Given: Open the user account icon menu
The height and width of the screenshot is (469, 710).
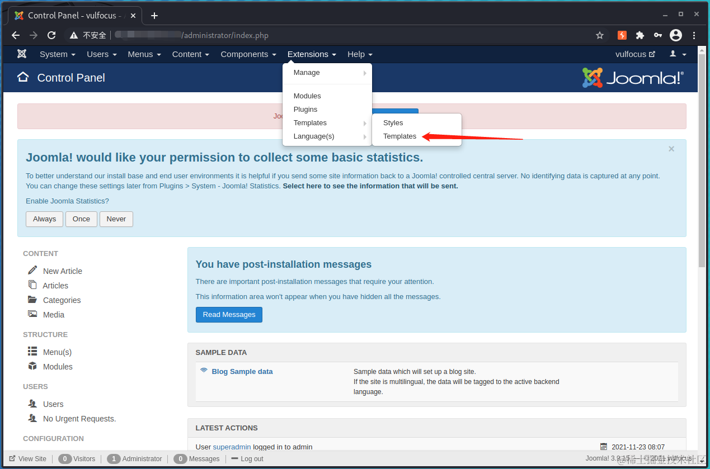Looking at the screenshot, I should 678,54.
